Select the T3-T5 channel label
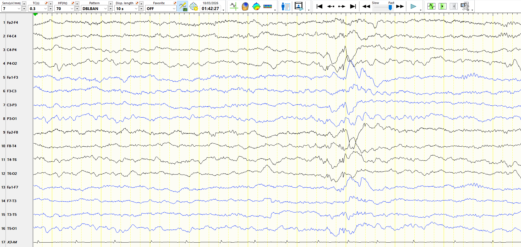The width and height of the screenshot is (521, 247). [x=12, y=215]
